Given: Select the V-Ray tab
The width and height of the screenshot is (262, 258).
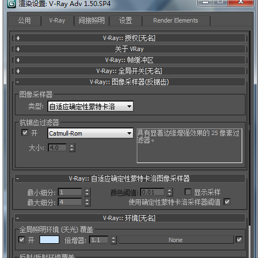Looking at the screenshot, I should (x=57, y=20).
